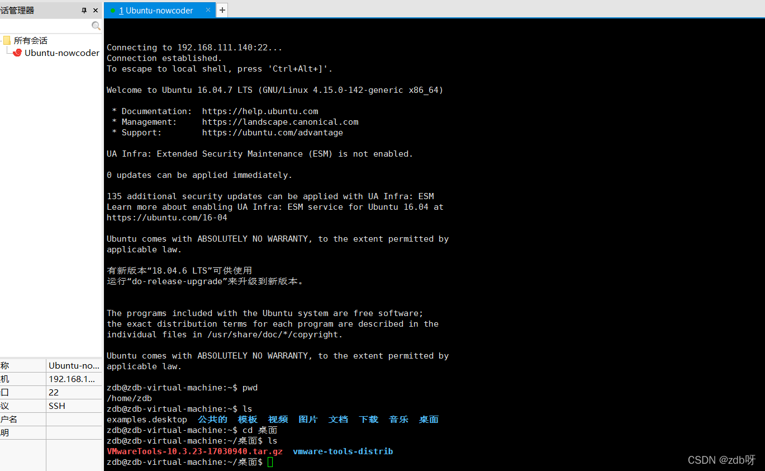
Task: Click the '18.04.6 LTS' new version notice
Action: (x=179, y=271)
